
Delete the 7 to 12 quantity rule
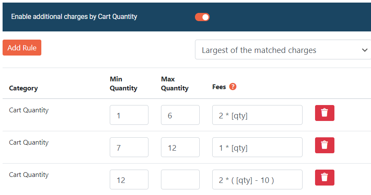click(325, 145)
